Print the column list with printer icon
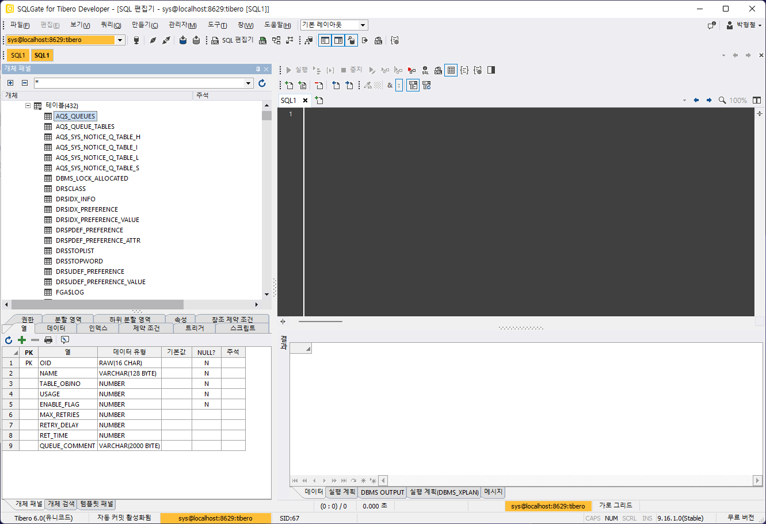Viewport: 766px width, 524px height. click(x=48, y=340)
